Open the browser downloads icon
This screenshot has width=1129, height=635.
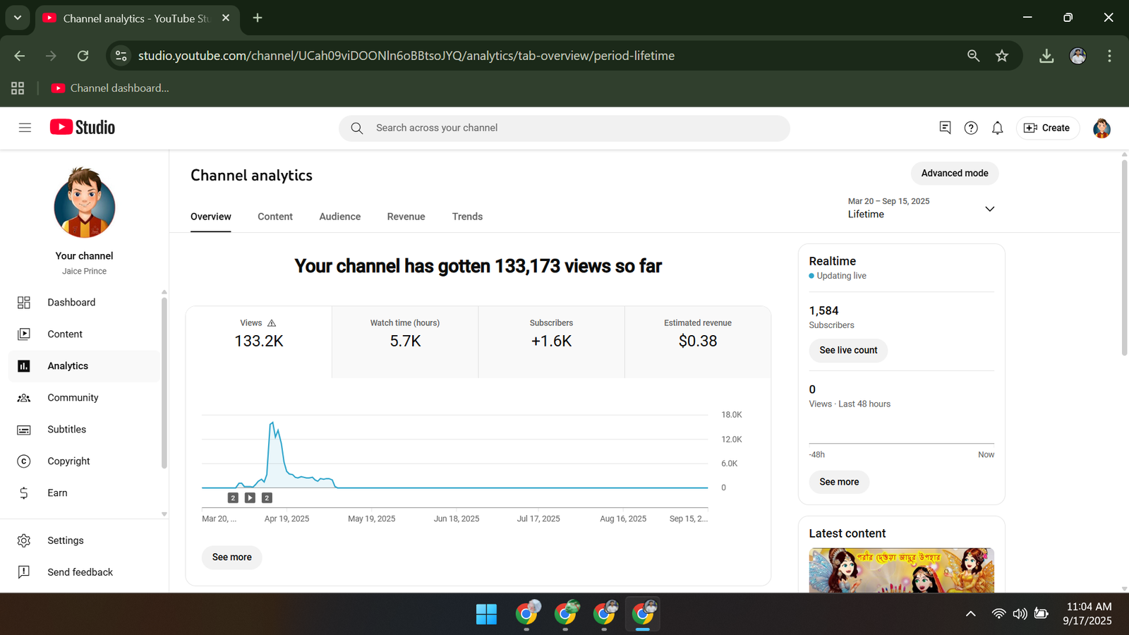point(1046,56)
